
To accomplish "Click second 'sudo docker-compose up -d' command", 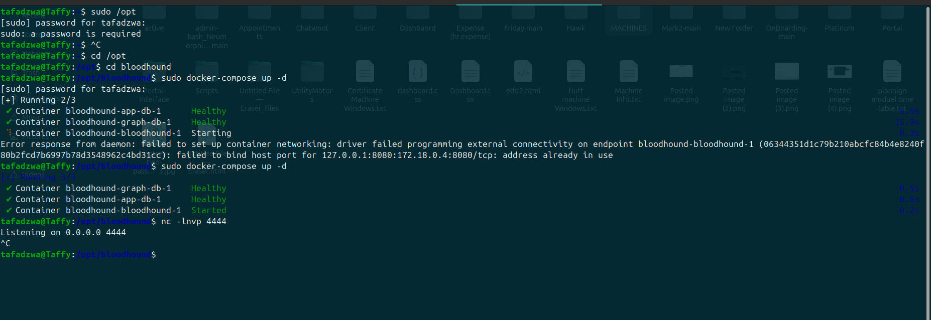I will (224, 166).
